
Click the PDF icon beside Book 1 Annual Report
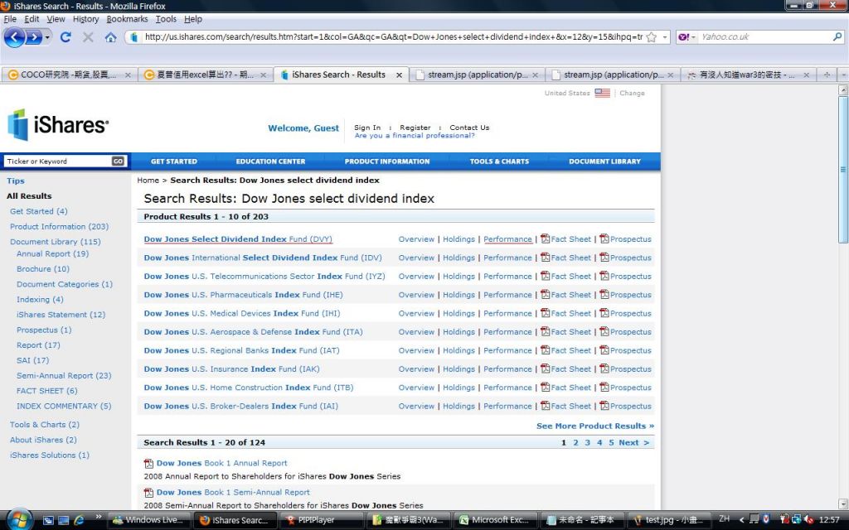148,464
